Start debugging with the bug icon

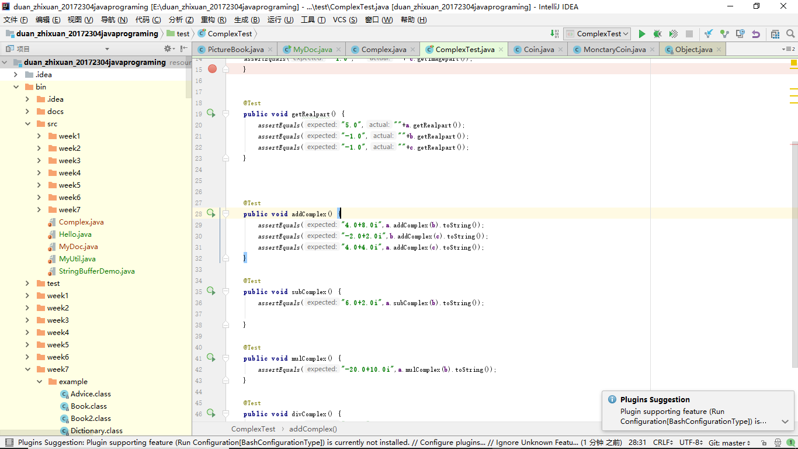tap(657, 34)
